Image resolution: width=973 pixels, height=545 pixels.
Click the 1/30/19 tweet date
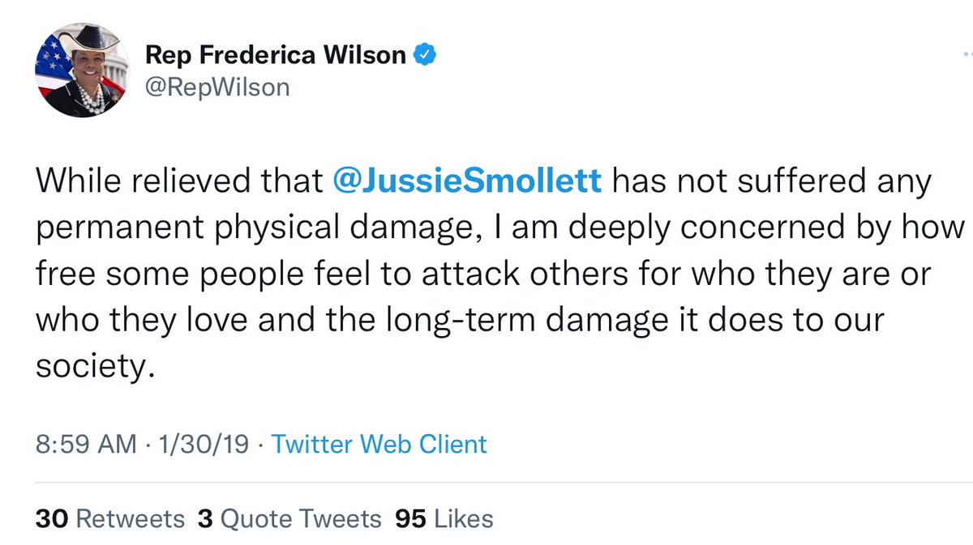(x=191, y=445)
